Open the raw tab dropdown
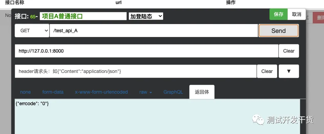The height and width of the screenshot is (134, 324). pos(146,92)
